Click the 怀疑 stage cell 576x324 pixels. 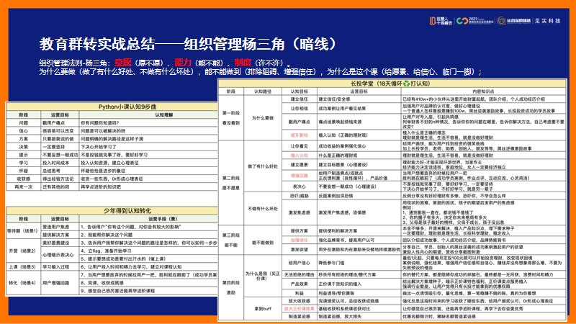(x=24, y=171)
